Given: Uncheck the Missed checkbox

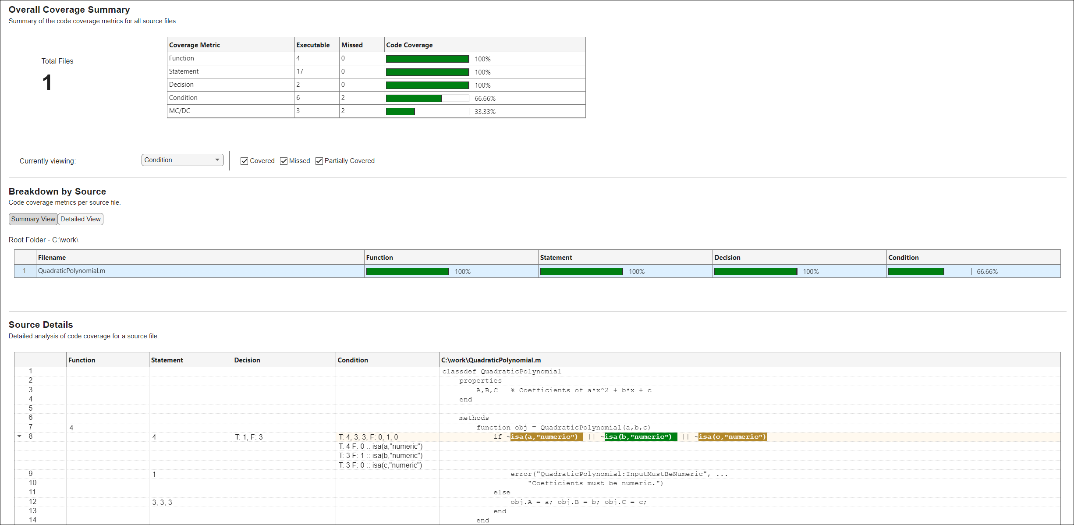Looking at the screenshot, I should pos(284,161).
